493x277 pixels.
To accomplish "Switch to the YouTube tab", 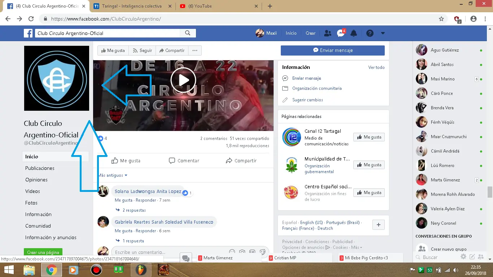I will (x=219, y=6).
